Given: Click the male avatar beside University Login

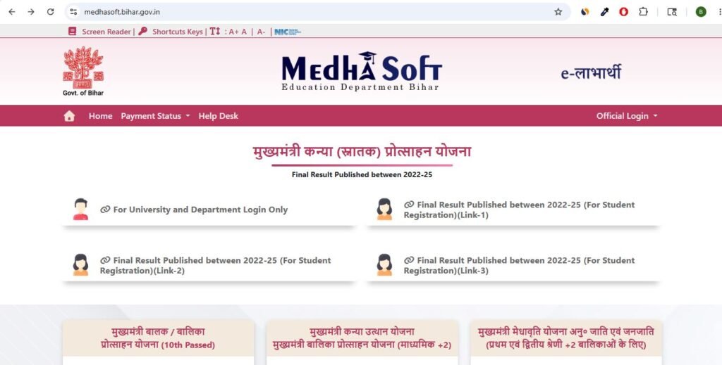Looking at the screenshot, I should coord(80,210).
